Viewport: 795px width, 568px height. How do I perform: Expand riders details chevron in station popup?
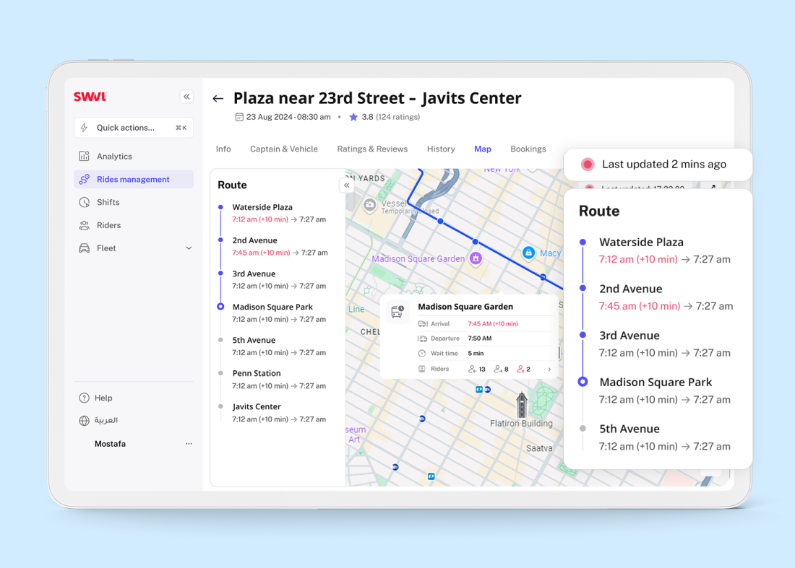pyautogui.click(x=549, y=369)
